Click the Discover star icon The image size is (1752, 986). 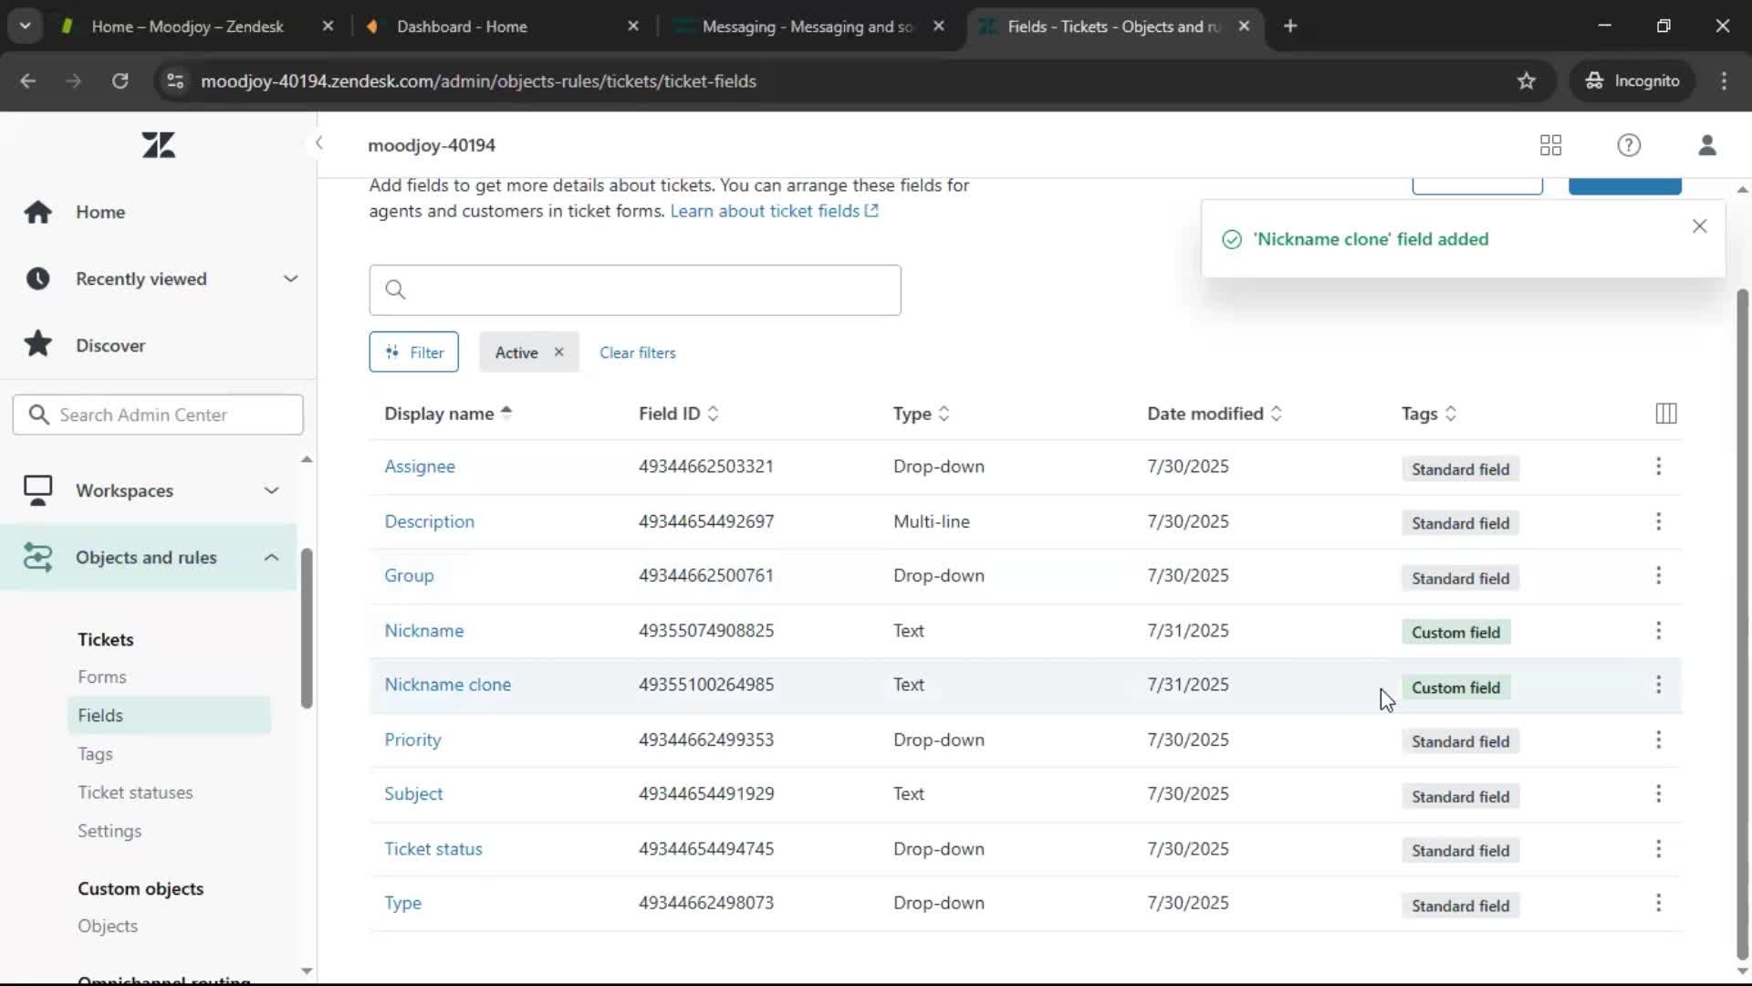[x=37, y=344]
